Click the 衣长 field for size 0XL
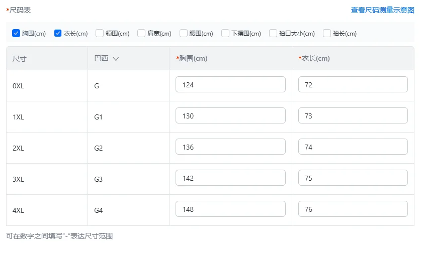Screen dimensions: 423x253 (x=353, y=85)
